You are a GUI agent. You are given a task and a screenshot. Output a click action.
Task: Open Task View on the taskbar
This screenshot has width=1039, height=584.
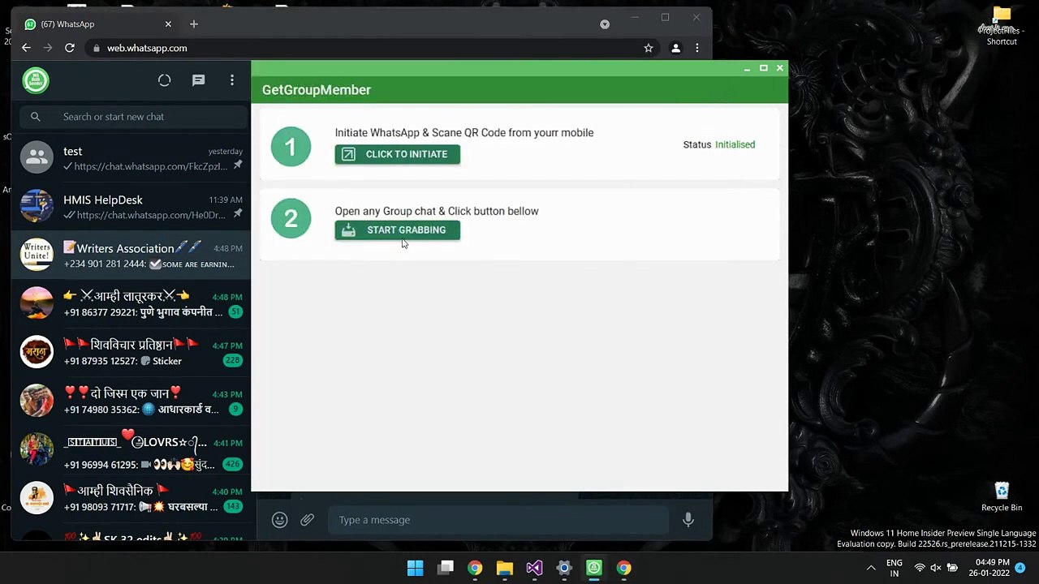pos(446,568)
